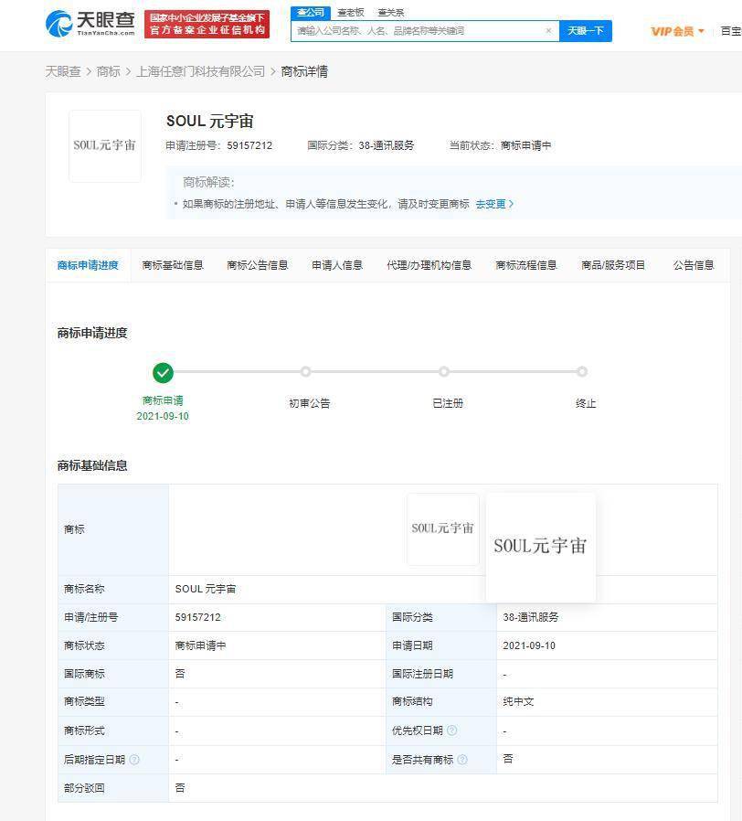This screenshot has width=742, height=821.
Task: Switch to the 查关系 search tab
Action: [x=391, y=13]
